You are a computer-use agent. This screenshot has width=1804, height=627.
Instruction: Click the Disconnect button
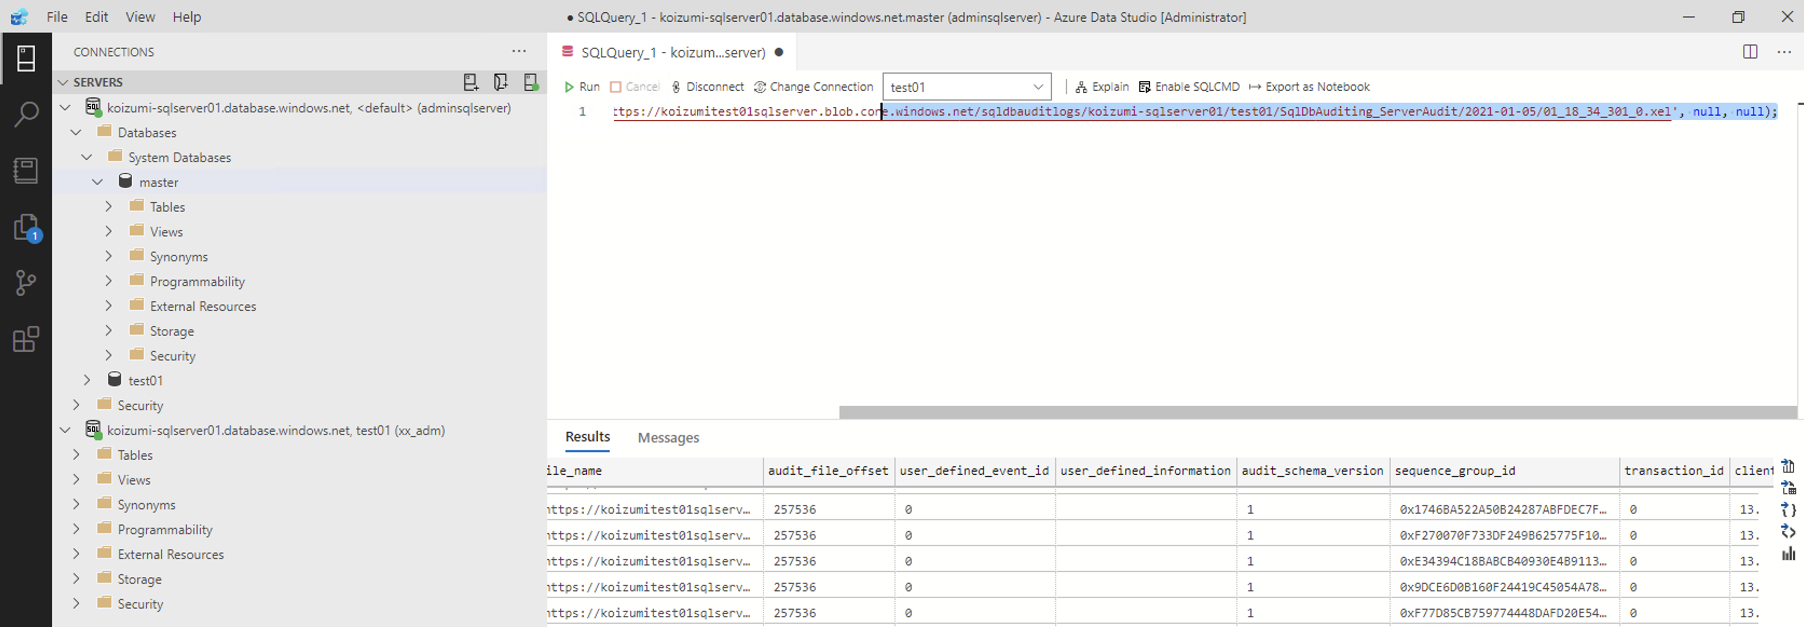point(707,87)
